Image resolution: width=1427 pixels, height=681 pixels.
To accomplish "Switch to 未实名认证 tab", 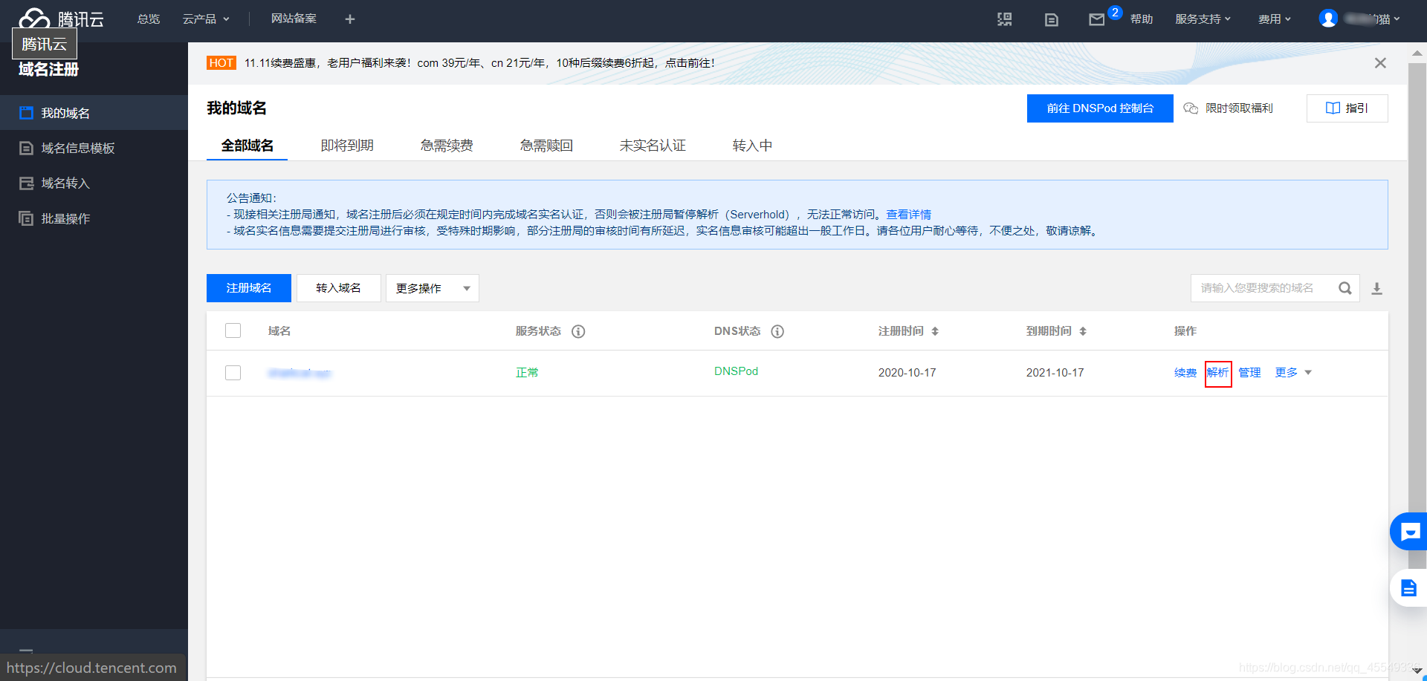I will [653, 146].
